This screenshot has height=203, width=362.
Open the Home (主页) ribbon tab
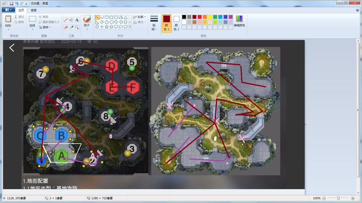[21, 10]
